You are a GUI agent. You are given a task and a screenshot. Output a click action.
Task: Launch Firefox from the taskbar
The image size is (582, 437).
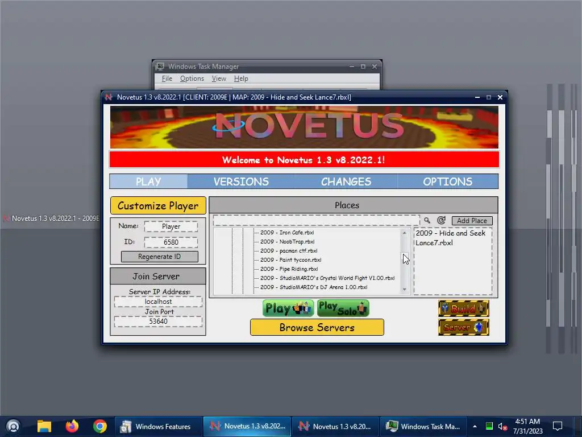[72, 426]
